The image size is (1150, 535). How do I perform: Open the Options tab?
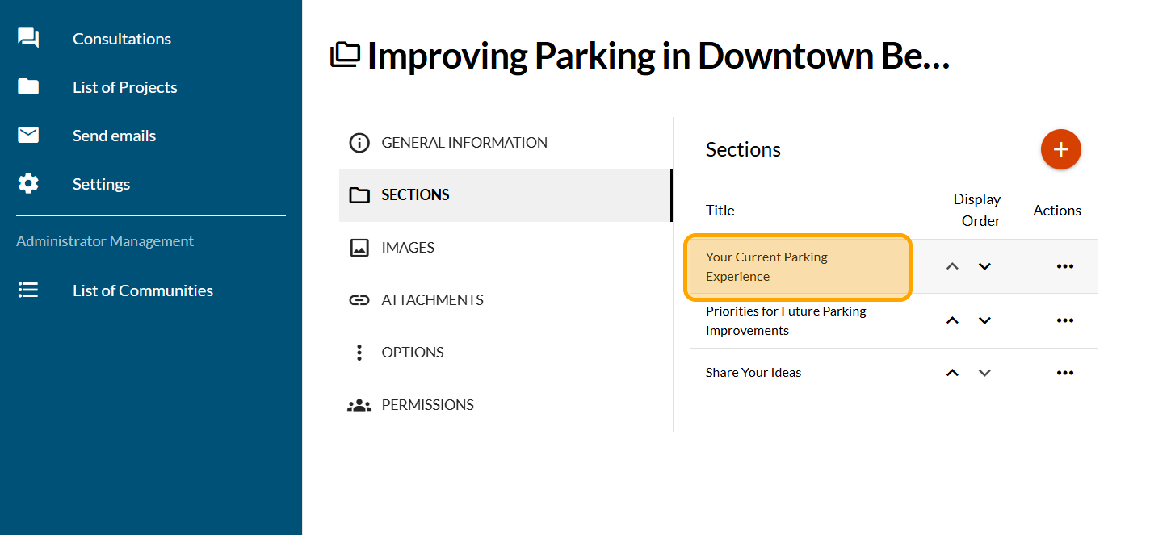click(412, 353)
